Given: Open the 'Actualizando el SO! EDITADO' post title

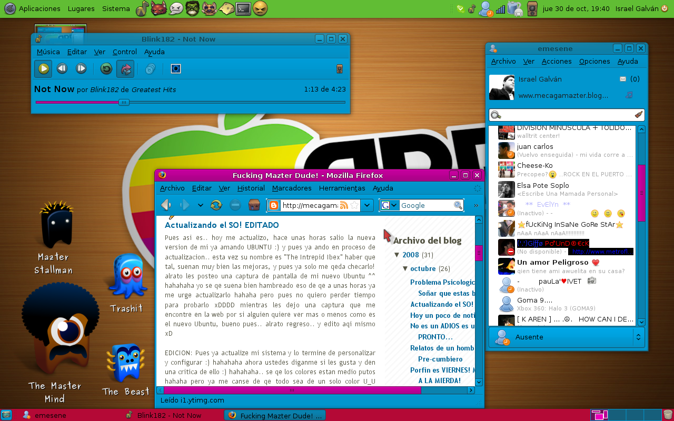Looking at the screenshot, I should point(222,225).
